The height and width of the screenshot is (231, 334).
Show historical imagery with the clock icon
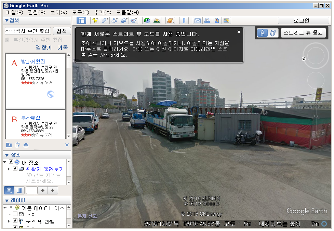147,21
